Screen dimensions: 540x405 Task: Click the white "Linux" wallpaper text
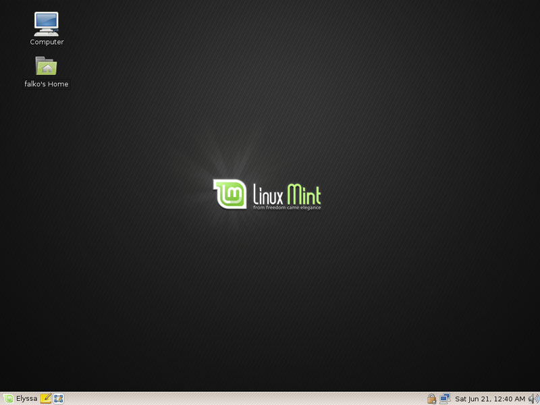pos(267,194)
